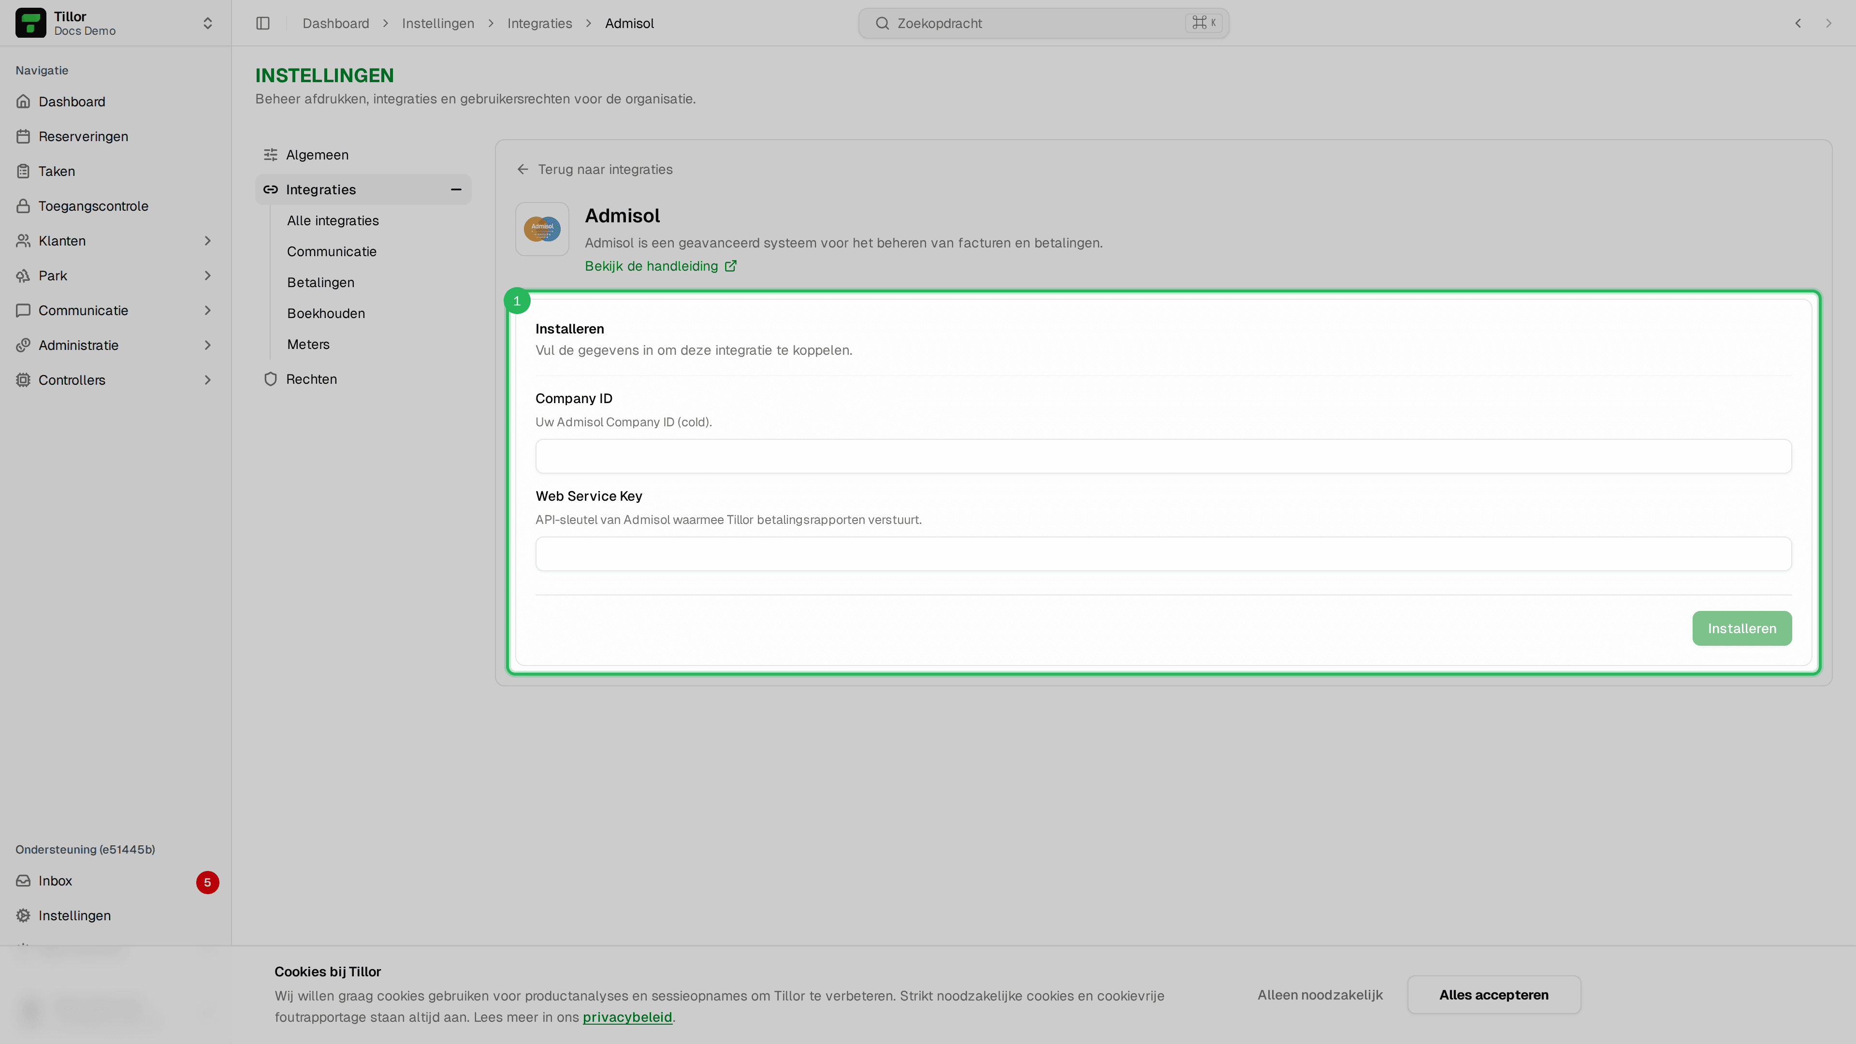Click the Administratie coins icon

coord(23,345)
